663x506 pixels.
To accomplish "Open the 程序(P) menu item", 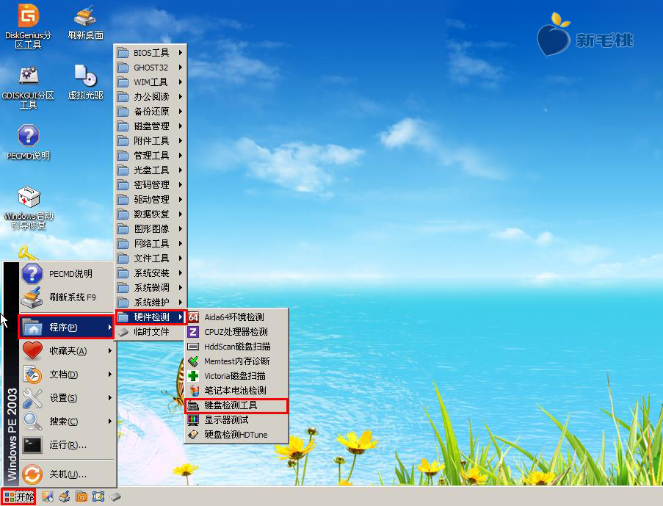I will pyautogui.click(x=66, y=327).
